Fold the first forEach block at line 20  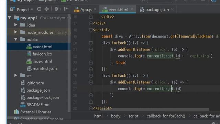91,43
